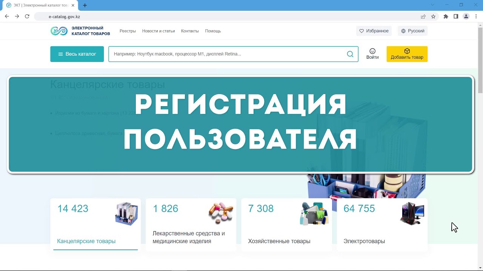Select the ЭКТ Электронный каталог browser tab
Viewport: 483px width, 271px height.
41,5
